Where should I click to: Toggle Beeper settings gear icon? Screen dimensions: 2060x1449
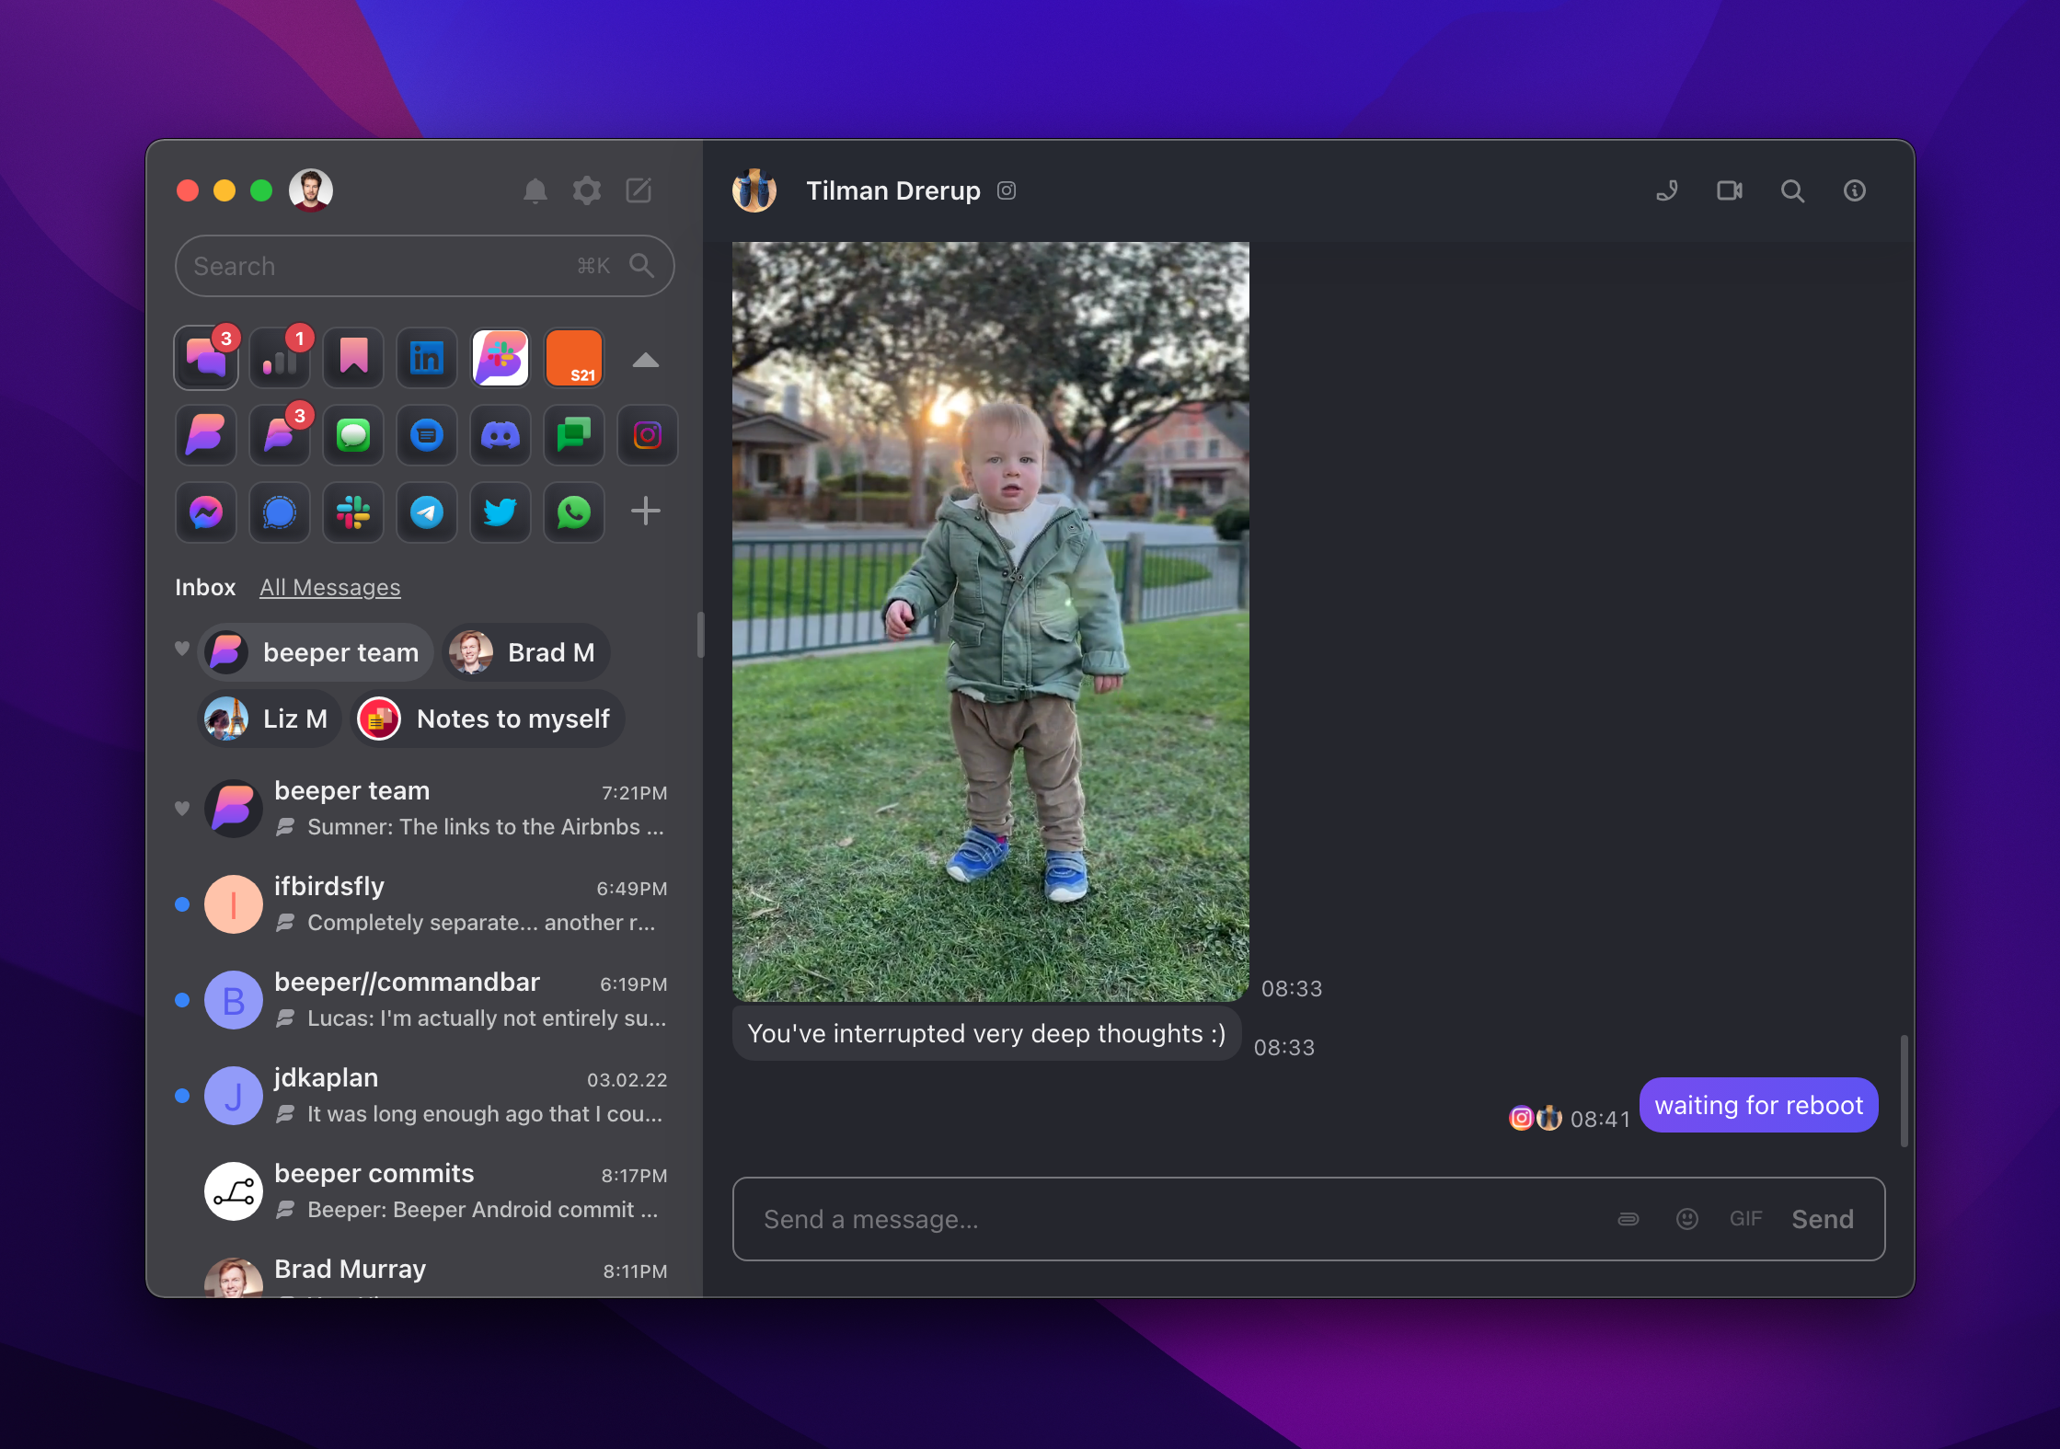586,189
